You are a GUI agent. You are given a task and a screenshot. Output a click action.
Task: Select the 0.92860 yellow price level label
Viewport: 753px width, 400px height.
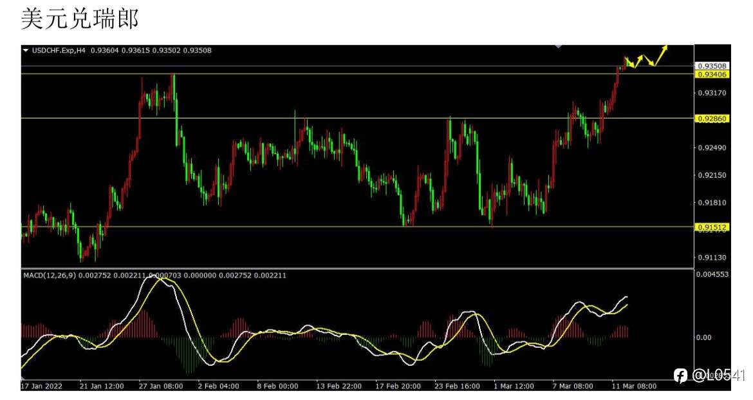pos(712,119)
